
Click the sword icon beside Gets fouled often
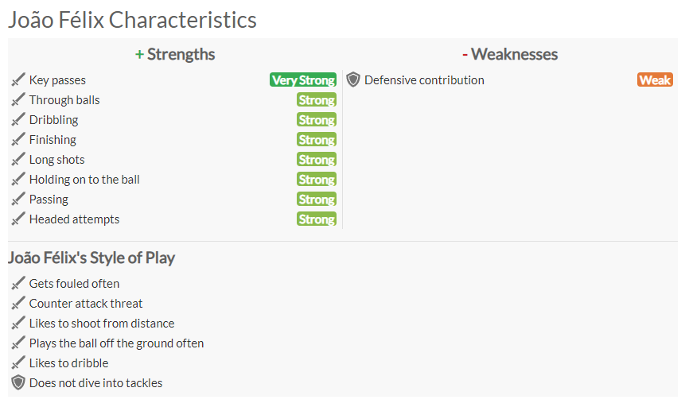(18, 284)
